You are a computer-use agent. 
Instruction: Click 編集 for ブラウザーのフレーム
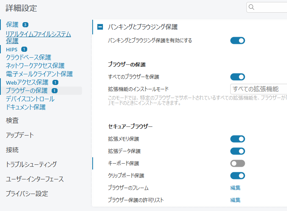(x=235, y=188)
